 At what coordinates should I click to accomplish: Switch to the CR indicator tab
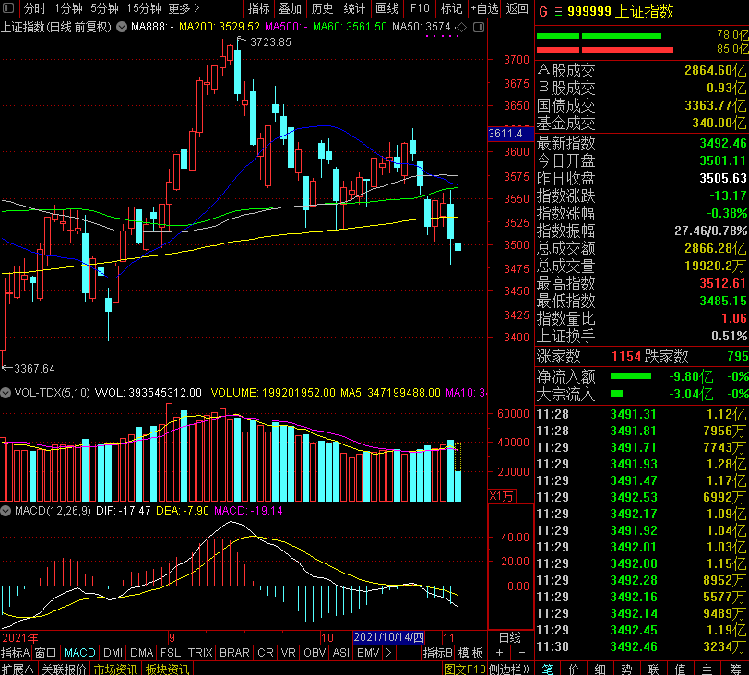pos(266,653)
